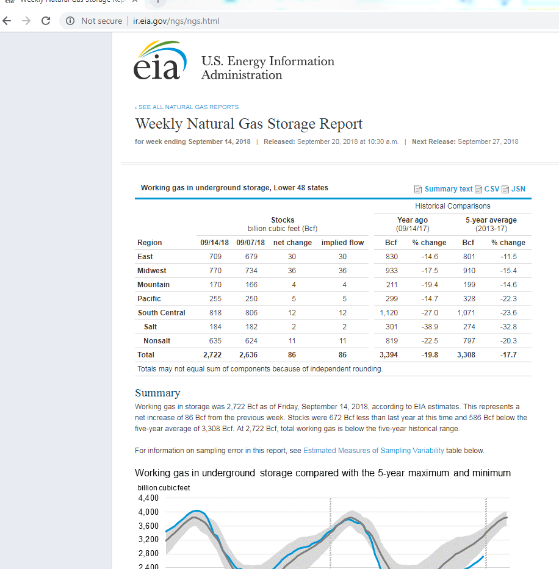This screenshot has height=569, width=559.
Task: Click the net change column header
Action: pyautogui.click(x=292, y=243)
